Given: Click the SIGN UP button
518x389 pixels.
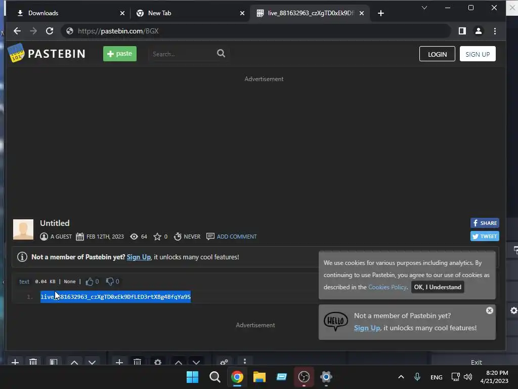Looking at the screenshot, I should [478, 54].
